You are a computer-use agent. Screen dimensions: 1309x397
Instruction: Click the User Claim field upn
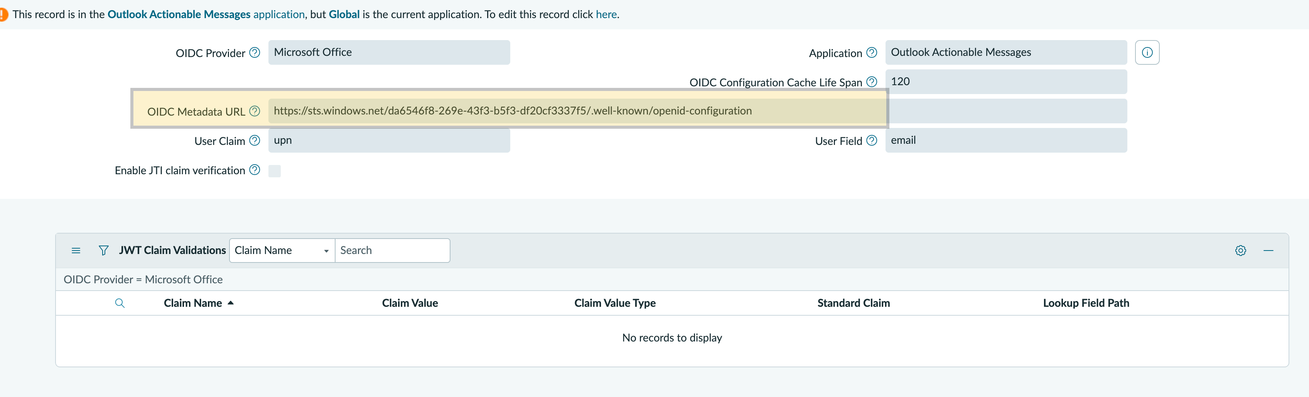click(x=389, y=141)
